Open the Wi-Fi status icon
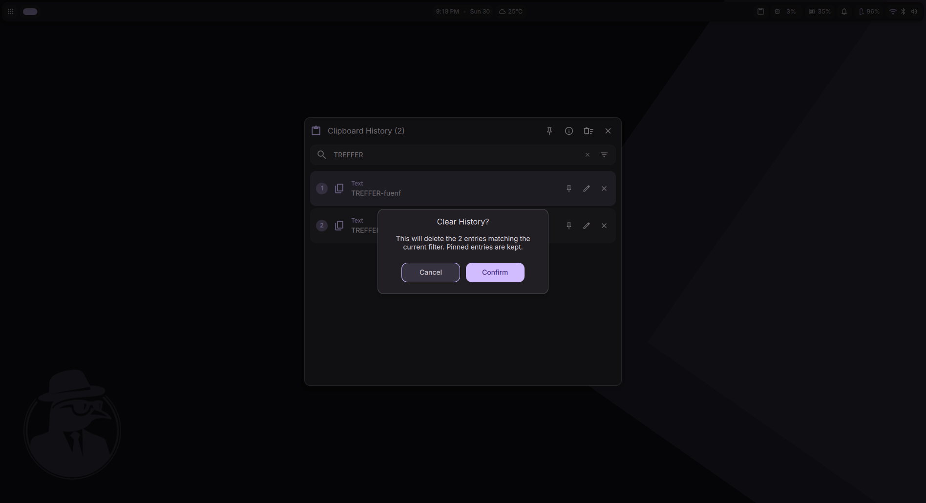This screenshot has width=926, height=503. pos(893,12)
